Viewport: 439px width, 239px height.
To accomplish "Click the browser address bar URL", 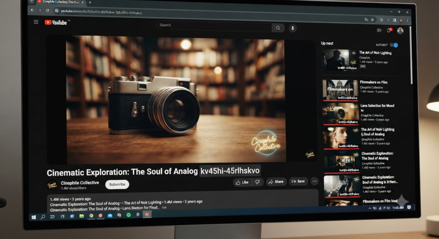I will pos(101,12).
